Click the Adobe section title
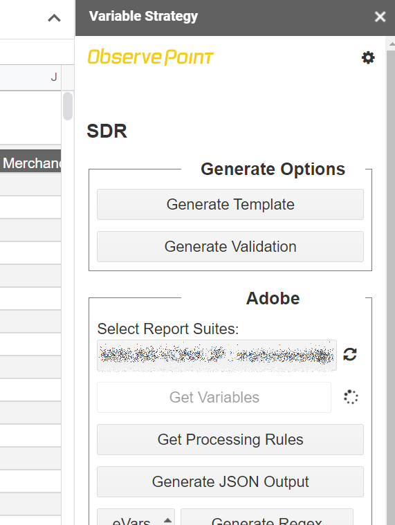Image resolution: width=395 pixels, height=525 pixels. coord(273,298)
